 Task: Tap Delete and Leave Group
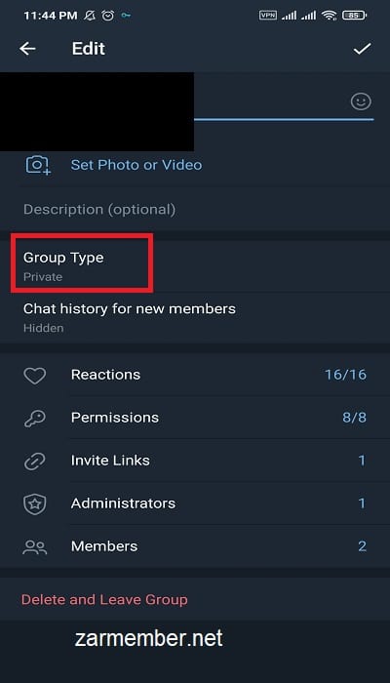click(x=104, y=600)
